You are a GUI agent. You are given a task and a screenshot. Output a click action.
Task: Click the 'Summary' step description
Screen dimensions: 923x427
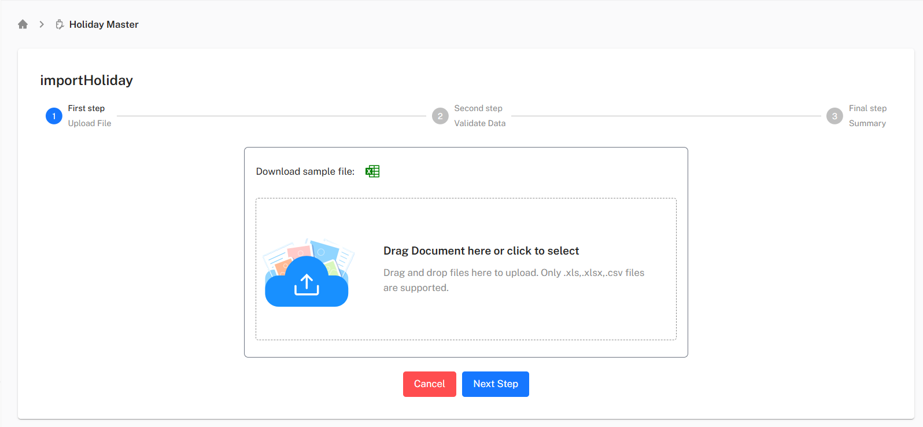[x=867, y=123]
